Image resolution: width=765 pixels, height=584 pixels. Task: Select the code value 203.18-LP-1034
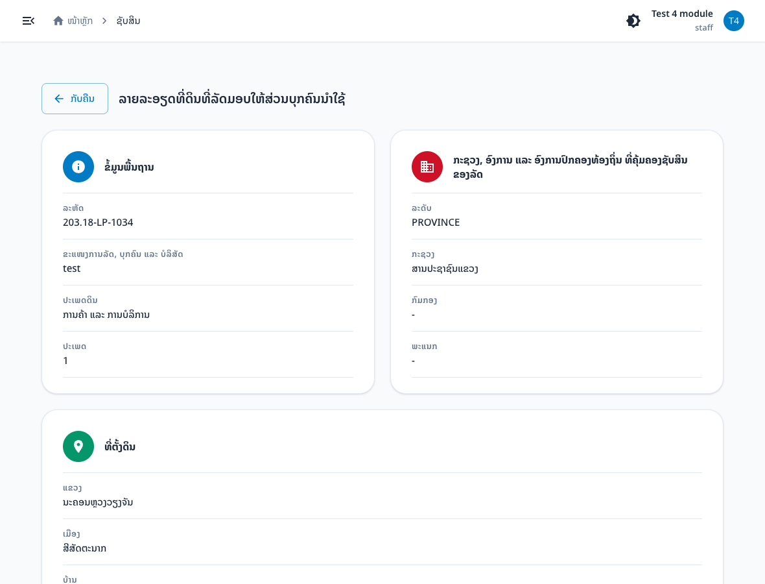(x=98, y=222)
